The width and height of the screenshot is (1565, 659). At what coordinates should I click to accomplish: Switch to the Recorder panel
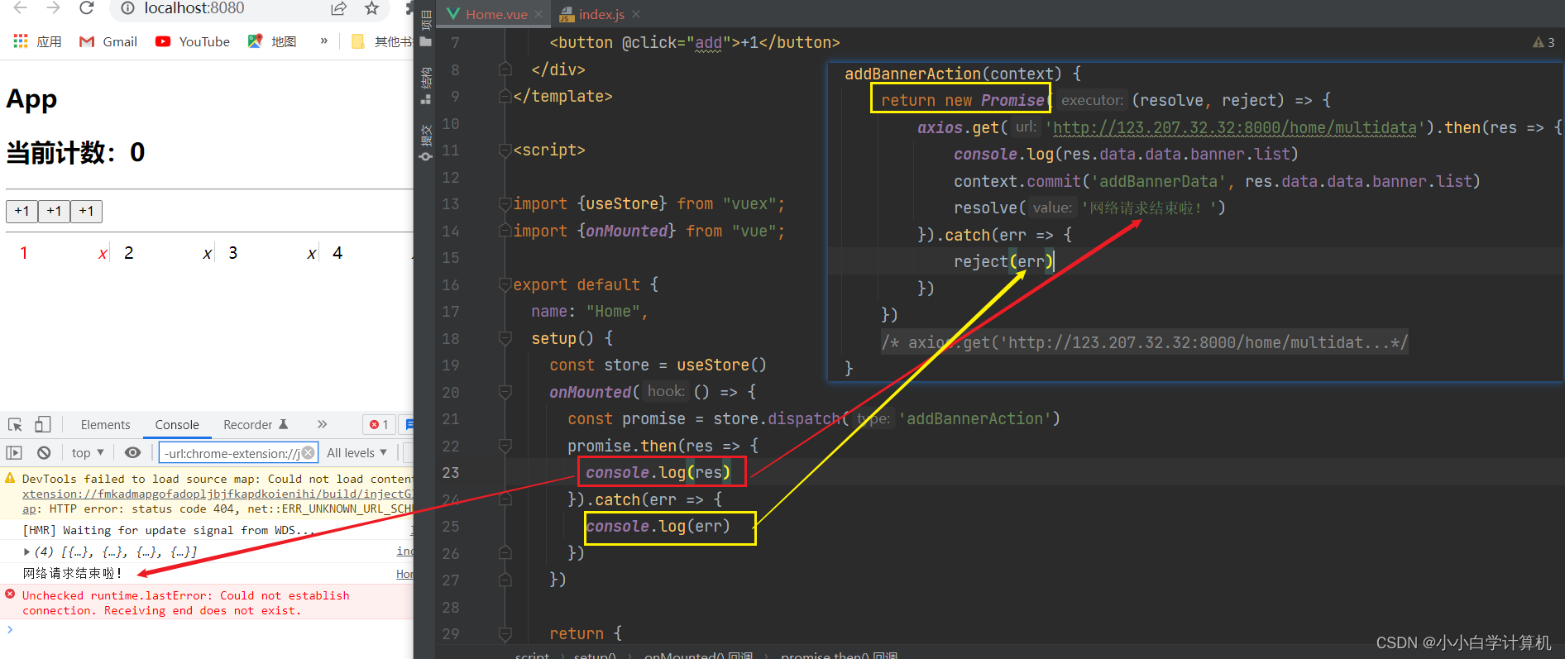coord(256,425)
